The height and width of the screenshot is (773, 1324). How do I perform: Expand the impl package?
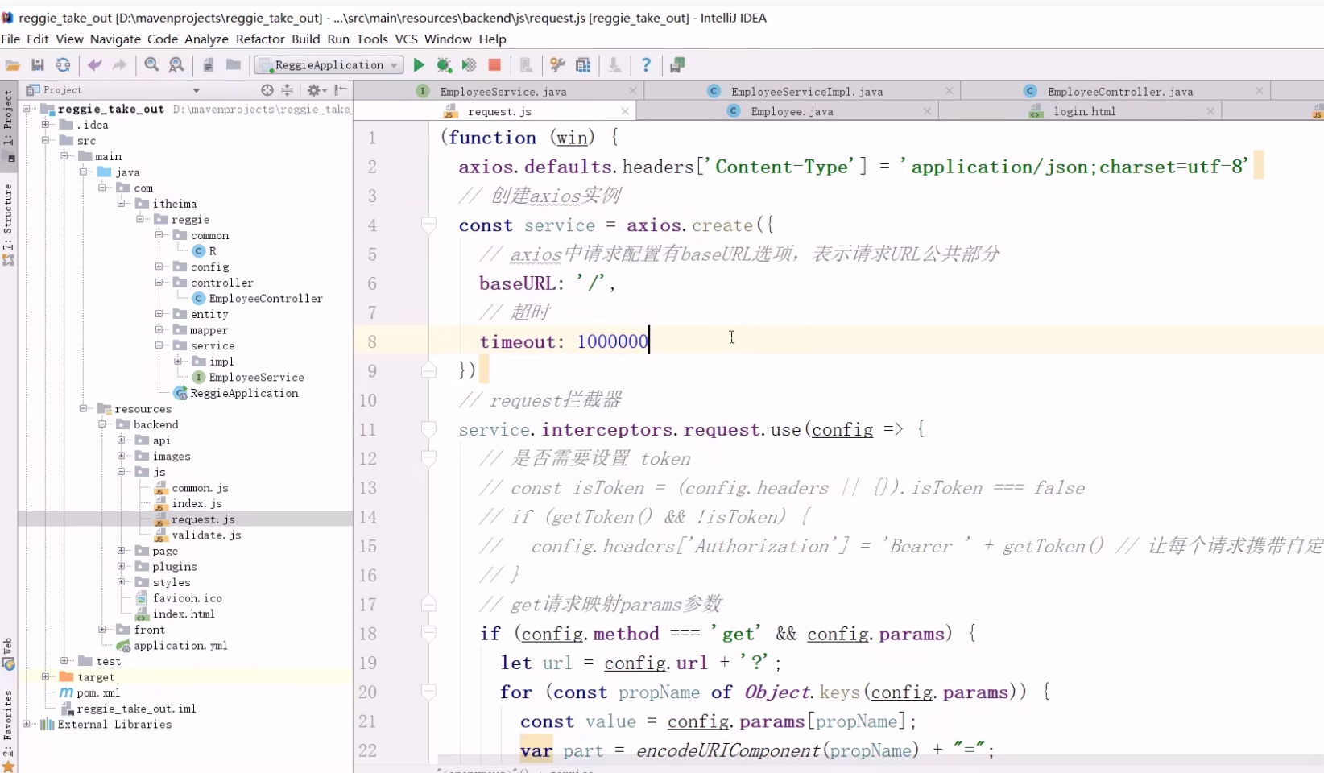178,362
